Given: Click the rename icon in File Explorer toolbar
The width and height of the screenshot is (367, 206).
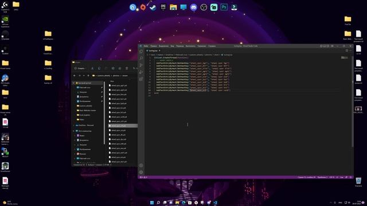Looking at the screenshot, I should [113, 69].
